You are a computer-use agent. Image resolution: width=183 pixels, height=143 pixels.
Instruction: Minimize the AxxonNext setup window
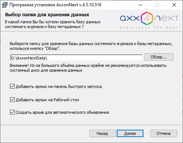[140, 5]
